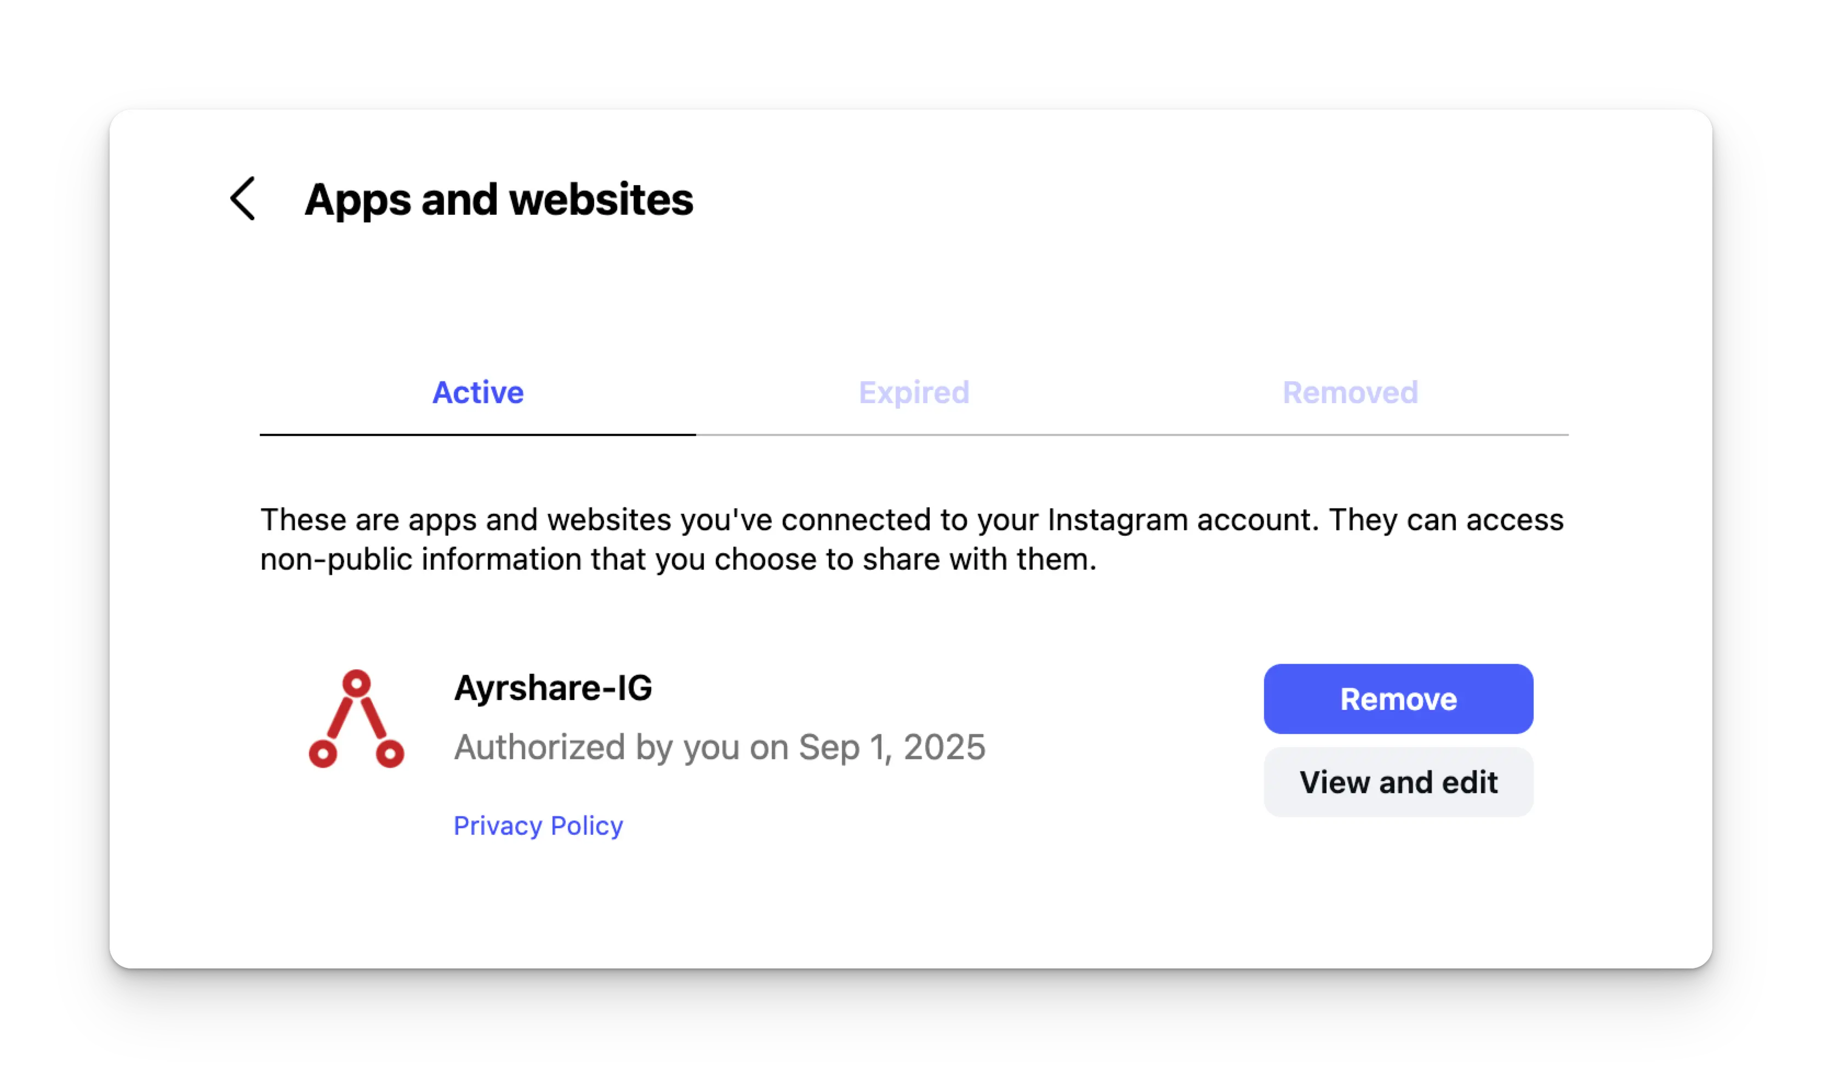
Task: Click the authorization date text for Ayrshare-IG
Action: pos(720,747)
